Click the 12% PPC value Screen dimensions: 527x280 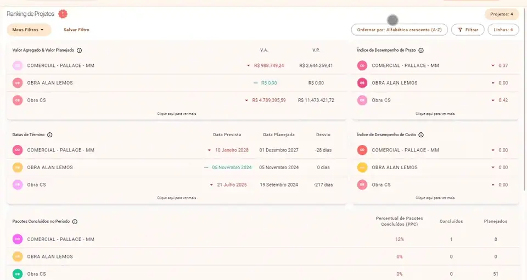pyautogui.click(x=399, y=239)
